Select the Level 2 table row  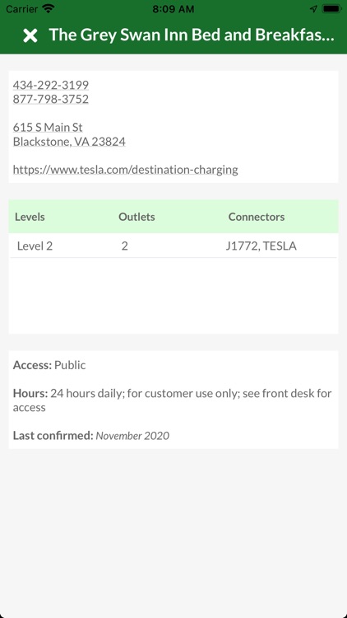pos(173,246)
